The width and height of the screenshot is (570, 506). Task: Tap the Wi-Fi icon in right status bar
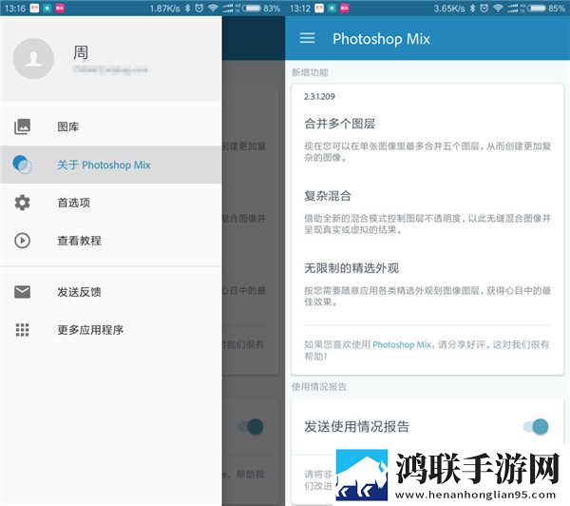tap(498, 8)
